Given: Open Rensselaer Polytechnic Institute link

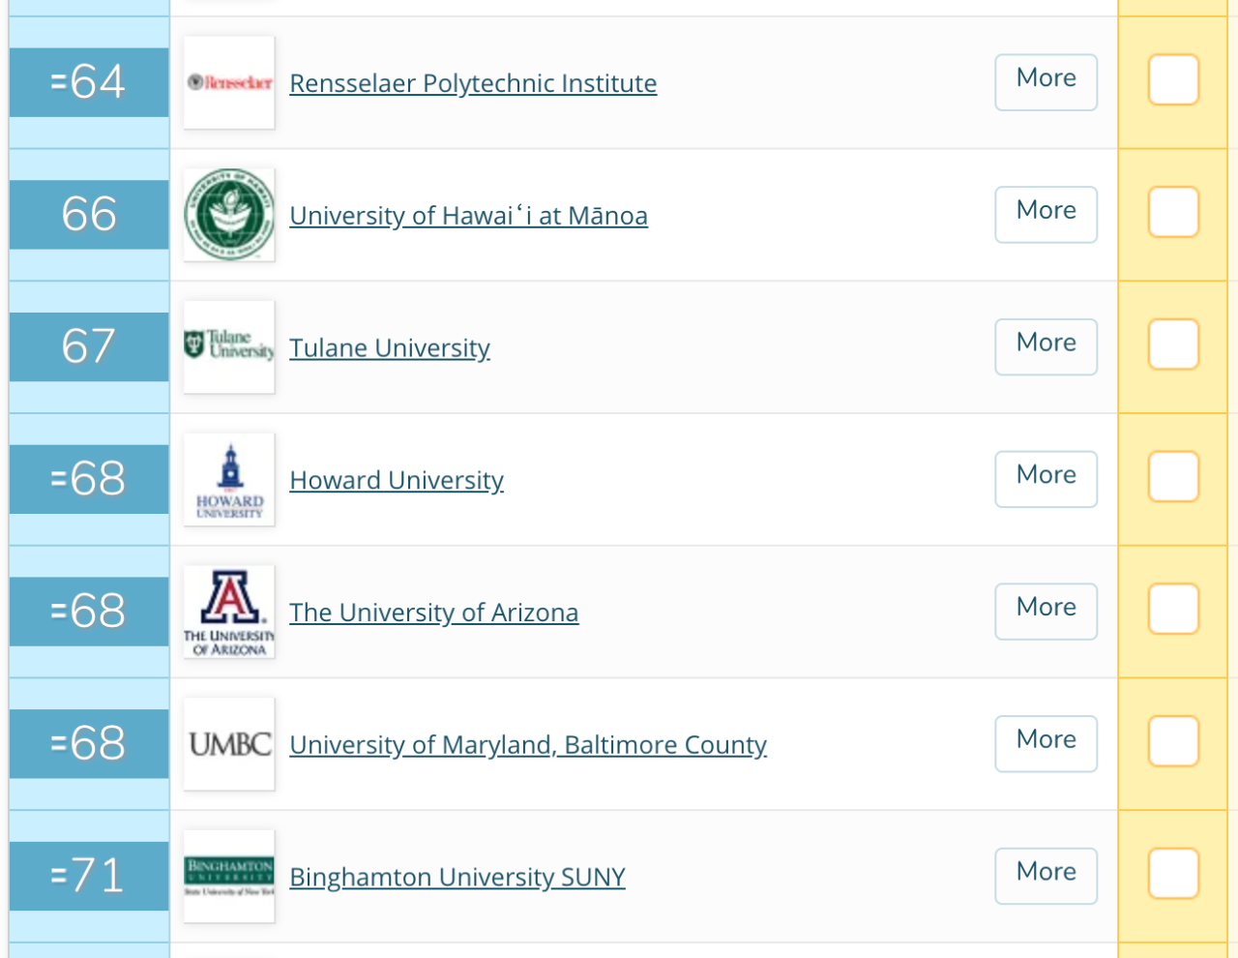Looking at the screenshot, I should click(x=473, y=83).
